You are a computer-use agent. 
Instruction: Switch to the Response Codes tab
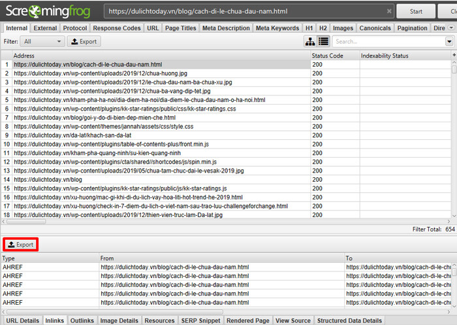pos(117,28)
